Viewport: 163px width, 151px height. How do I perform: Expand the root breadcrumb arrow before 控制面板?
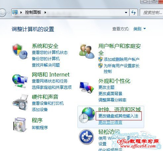point(21,12)
